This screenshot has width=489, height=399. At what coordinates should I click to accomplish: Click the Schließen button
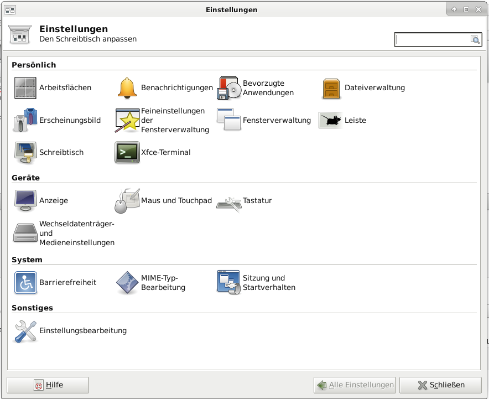[x=440, y=385]
